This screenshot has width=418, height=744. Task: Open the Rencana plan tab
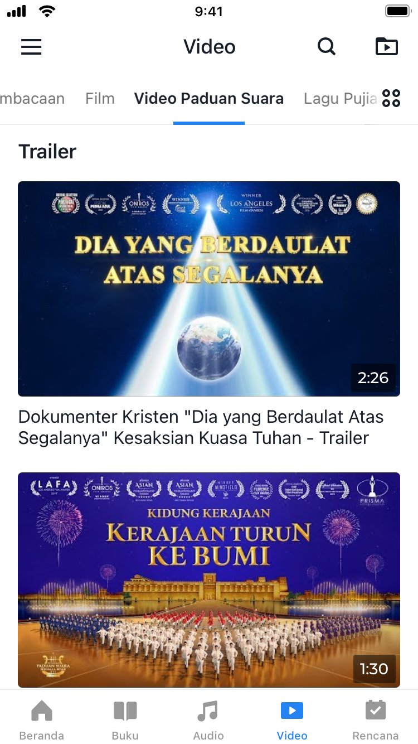click(x=375, y=720)
